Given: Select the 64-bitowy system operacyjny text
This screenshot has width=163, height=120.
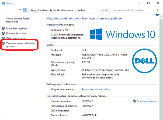Looking at the screenshot, I should (105, 70).
